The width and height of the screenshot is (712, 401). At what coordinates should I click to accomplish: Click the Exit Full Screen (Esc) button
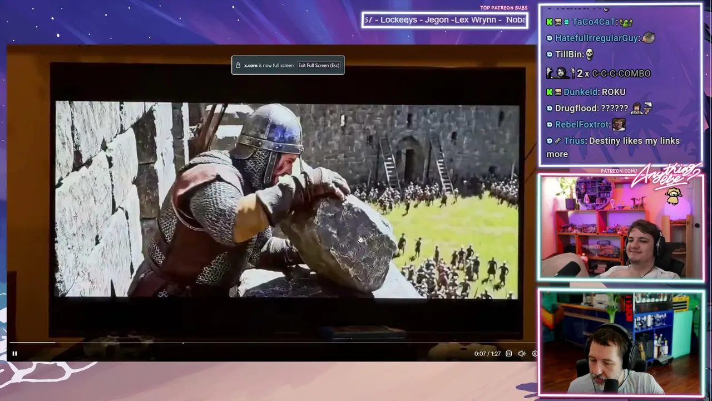click(319, 65)
